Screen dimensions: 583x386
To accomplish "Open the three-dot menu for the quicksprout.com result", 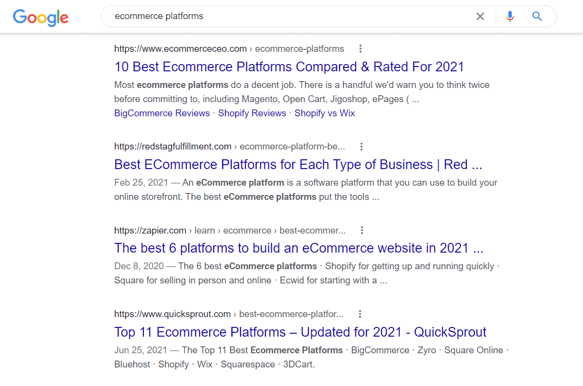I will point(360,314).
